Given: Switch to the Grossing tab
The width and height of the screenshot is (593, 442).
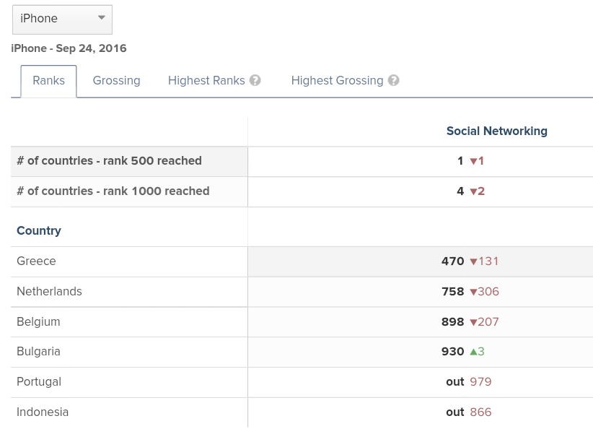Looking at the screenshot, I should coord(116,81).
